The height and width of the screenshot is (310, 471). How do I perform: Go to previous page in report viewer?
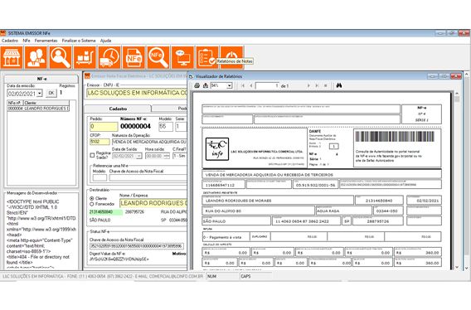pyautogui.click(x=250, y=85)
